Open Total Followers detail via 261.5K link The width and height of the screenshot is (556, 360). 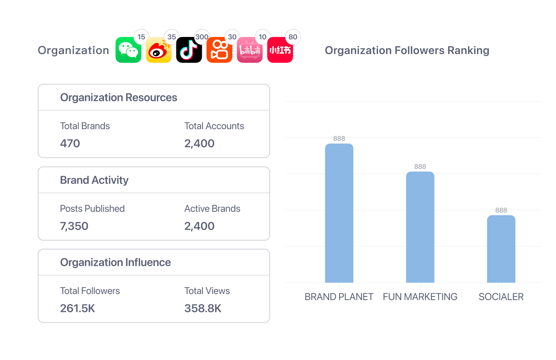click(77, 308)
